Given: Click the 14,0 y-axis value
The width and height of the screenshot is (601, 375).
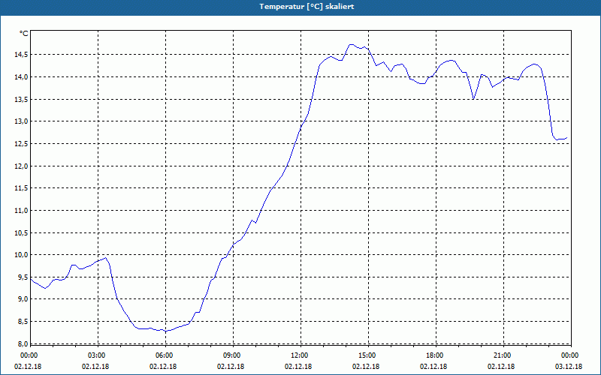Looking at the screenshot, I should [22, 77].
